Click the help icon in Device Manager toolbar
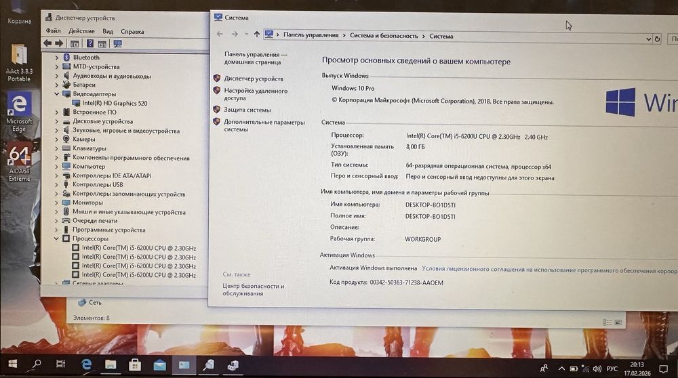Image resolution: width=678 pixels, height=378 pixels. coord(90,43)
